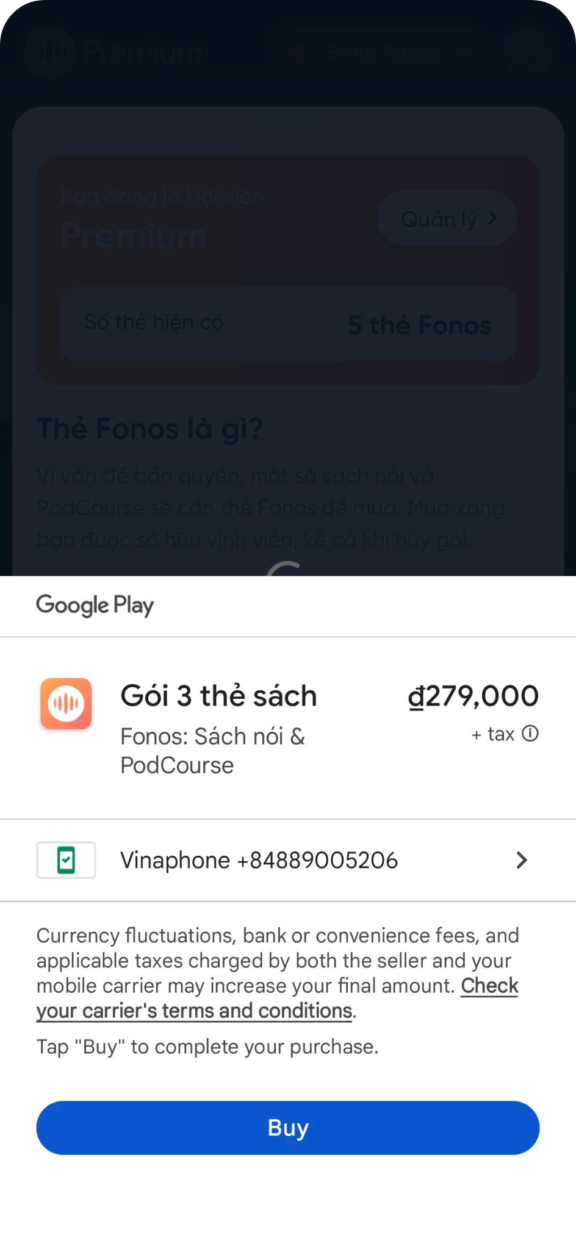Tap the tax info icon
Viewport: 576px width, 1251px height.
tap(530, 733)
